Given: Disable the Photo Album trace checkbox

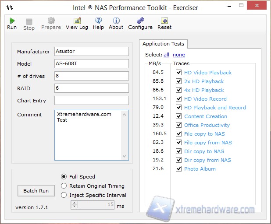Looking at the screenshot, I should pyautogui.click(x=178, y=169).
